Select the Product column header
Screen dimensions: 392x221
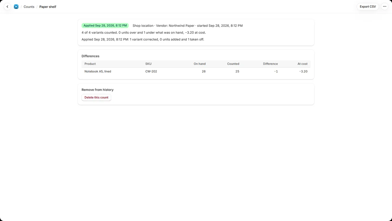coord(90,64)
